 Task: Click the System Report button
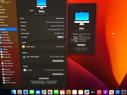click(44, 79)
